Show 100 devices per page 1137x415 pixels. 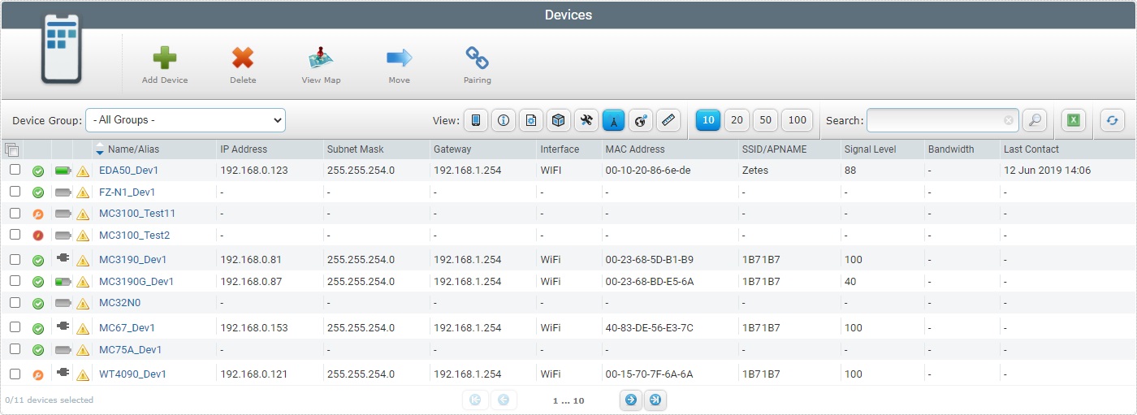[798, 120]
